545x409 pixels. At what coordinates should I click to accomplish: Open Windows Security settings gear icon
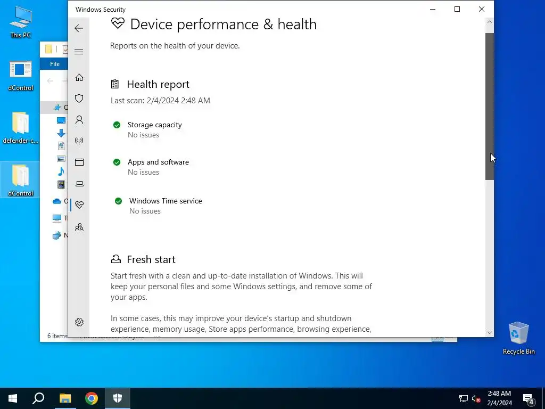tap(79, 322)
